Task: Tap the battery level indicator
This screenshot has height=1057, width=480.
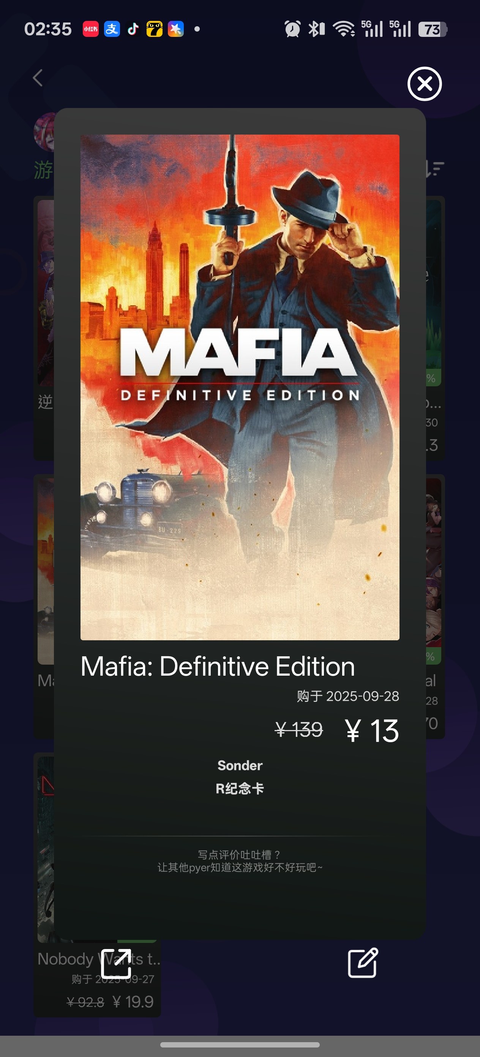Action: [x=433, y=29]
